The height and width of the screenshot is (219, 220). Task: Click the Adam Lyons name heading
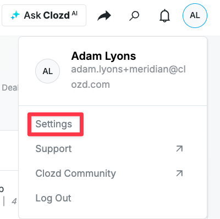point(103,56)
